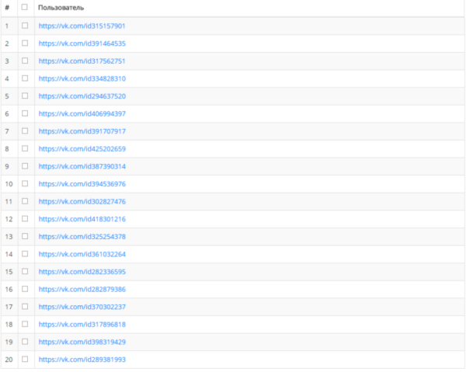Image resolution: width=466 pixels, height=372 pixels.
Task: Check the box for row 1
Action: [25, 26]
